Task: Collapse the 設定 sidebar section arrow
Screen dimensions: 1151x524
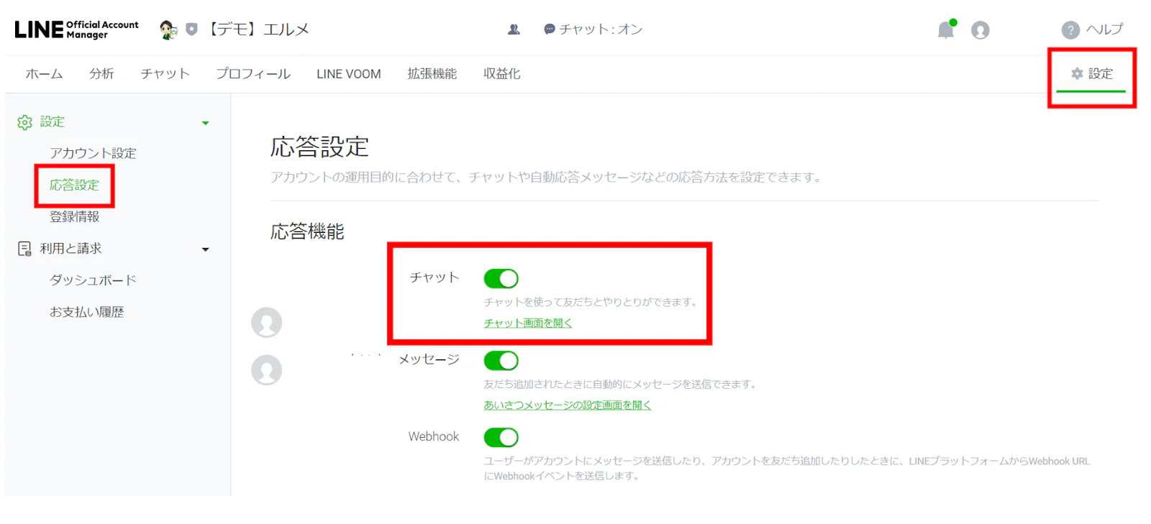Action: tap(206, 123)
